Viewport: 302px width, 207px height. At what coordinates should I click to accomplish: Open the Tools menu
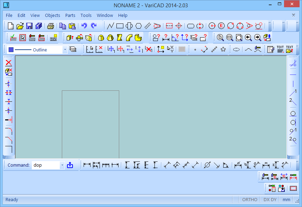pos(86,16)
